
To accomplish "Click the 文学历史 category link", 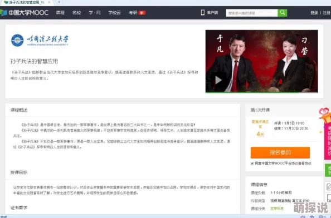I will (277, 209).
